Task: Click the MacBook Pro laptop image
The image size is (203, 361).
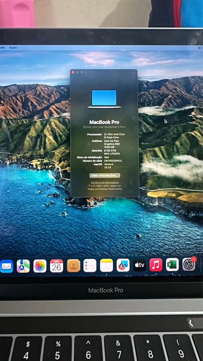Action: (104, 99)
